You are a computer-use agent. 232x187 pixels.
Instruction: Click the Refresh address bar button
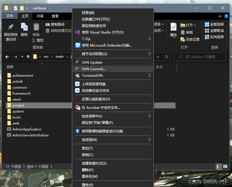(166, 57)
